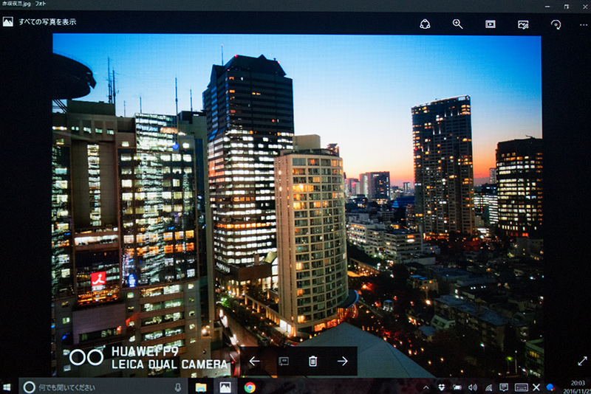591x394 pixels.
Task: Click Cortana search box 何でも聞いてください
Action: (x=102, y=387)
